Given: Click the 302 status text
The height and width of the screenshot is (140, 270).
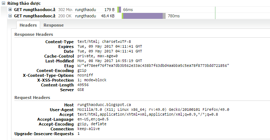Looking at the screenshot, I should pos(65,10).
